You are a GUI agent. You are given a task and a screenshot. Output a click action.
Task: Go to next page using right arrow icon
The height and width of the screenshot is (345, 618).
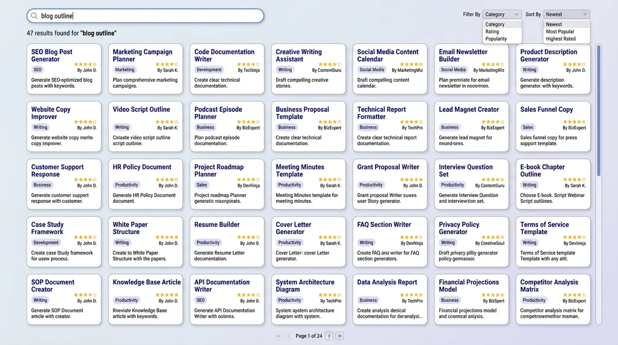point(329,336)
